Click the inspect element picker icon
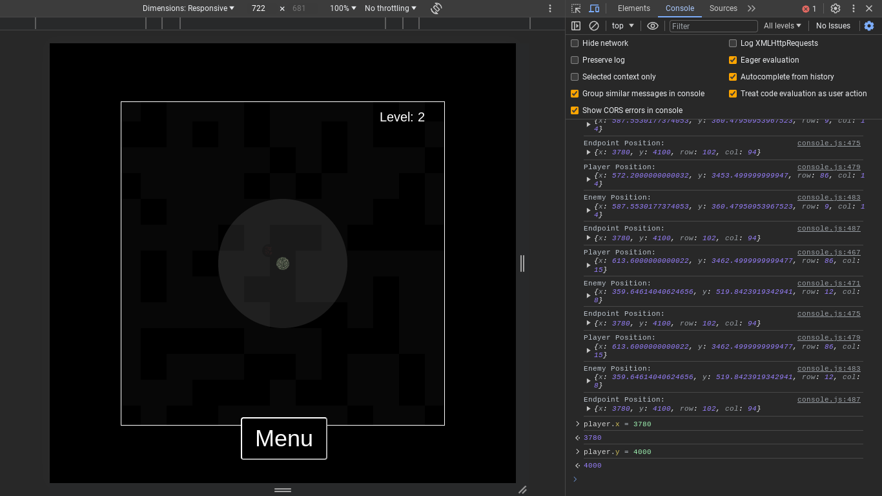The image size is (882, 496). point(576,8)
